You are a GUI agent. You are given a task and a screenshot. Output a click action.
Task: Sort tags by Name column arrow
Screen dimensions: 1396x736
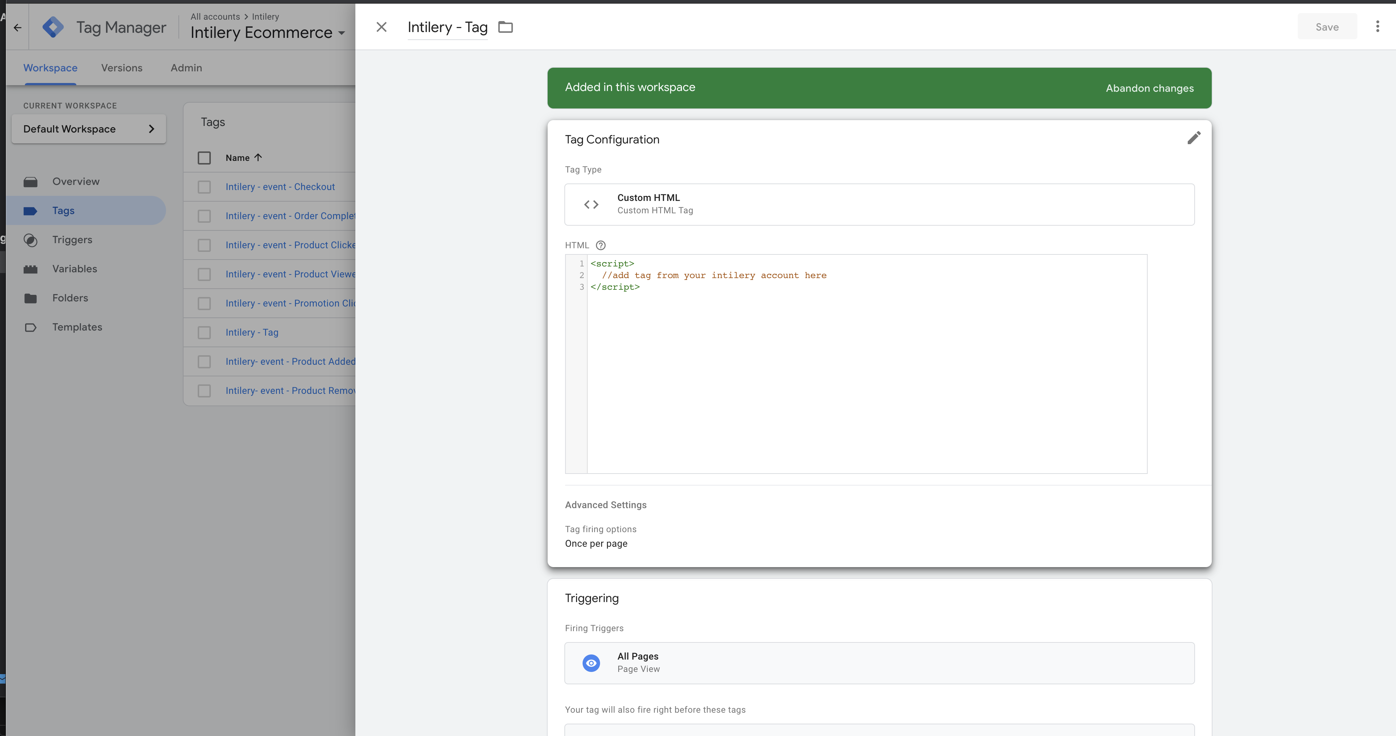coord(258,158)
